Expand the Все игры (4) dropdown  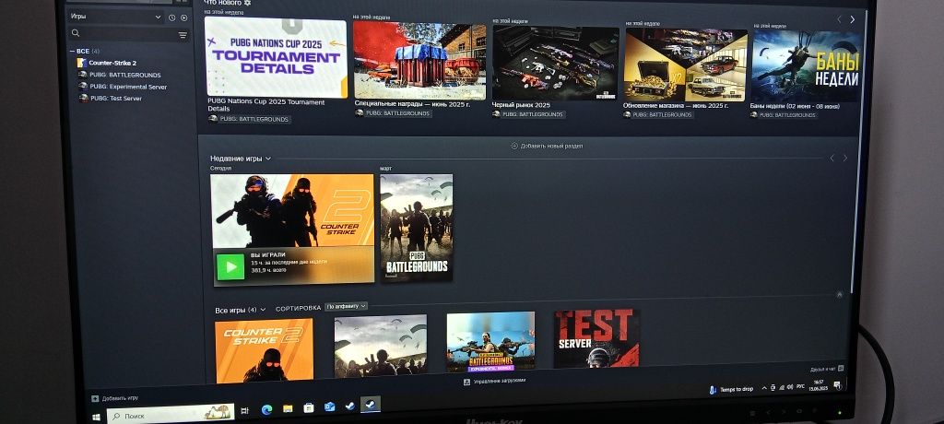coord(241,310)
